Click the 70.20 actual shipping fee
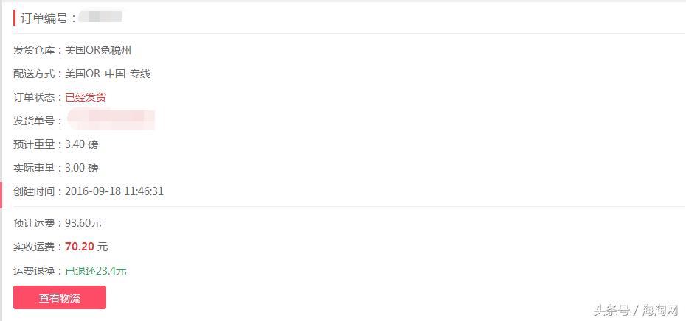The width and height of the screenshot is (686, 321). click(x=80, y=247)
